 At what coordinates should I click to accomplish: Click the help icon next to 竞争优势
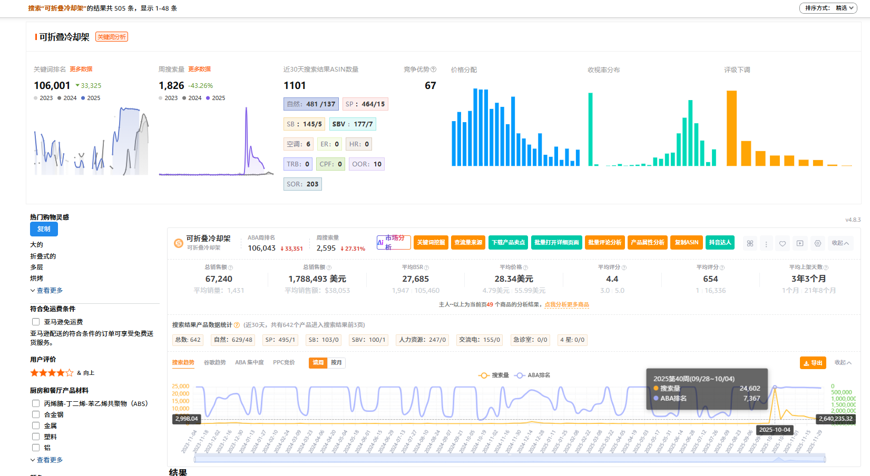click(434, 70)
